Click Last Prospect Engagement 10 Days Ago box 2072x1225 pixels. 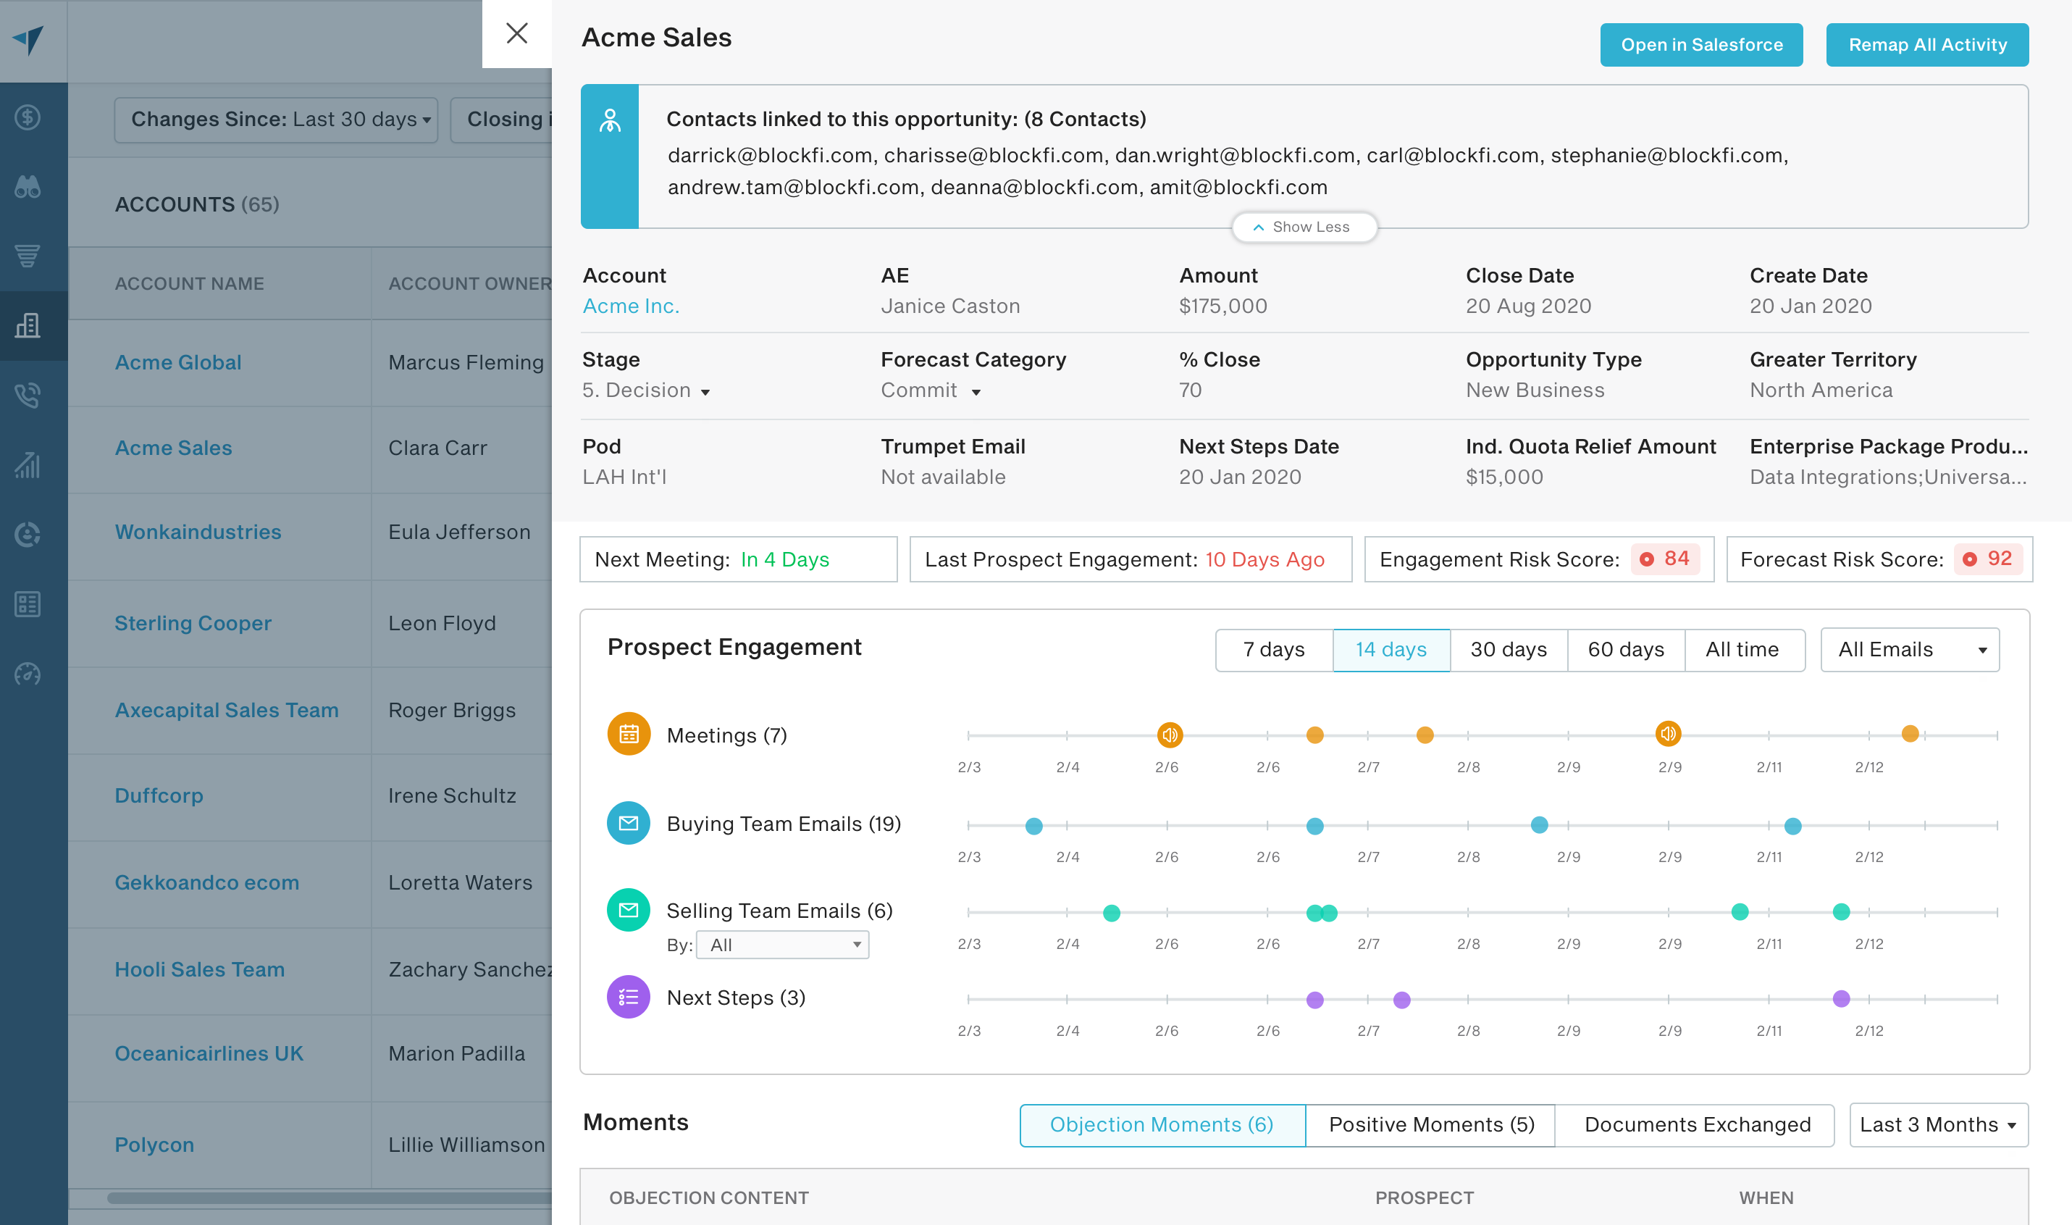[x=1131, y=560]
